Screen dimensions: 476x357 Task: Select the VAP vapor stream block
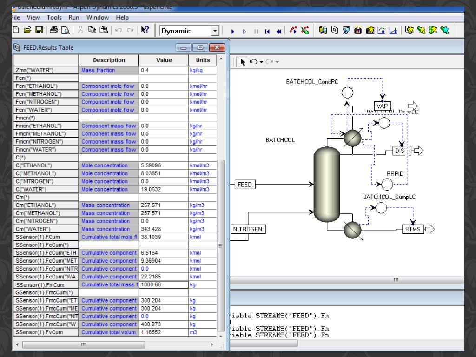382,106
